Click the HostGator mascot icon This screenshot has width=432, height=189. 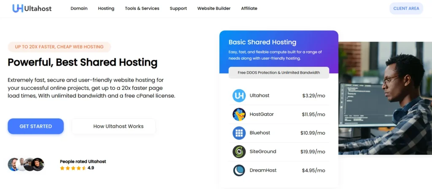point(239,114)
